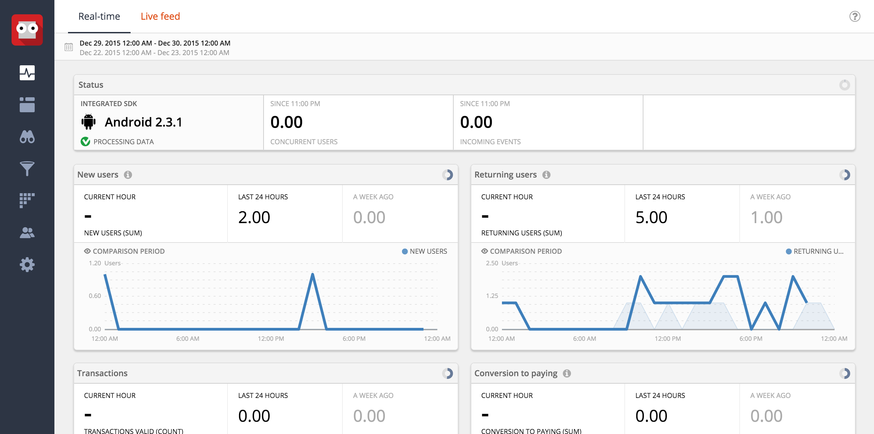Open the Real-time pulse sidebar icon
The height and width of the screenshot is (434, 874).
[27, 73]
